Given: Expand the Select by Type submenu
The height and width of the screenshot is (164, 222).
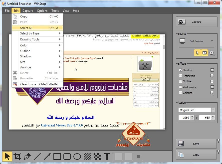Looking at the screenshot, I should click(37, 33).
